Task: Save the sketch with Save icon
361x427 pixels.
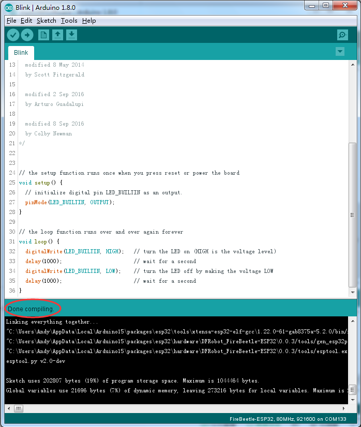Action: (71, 35)
